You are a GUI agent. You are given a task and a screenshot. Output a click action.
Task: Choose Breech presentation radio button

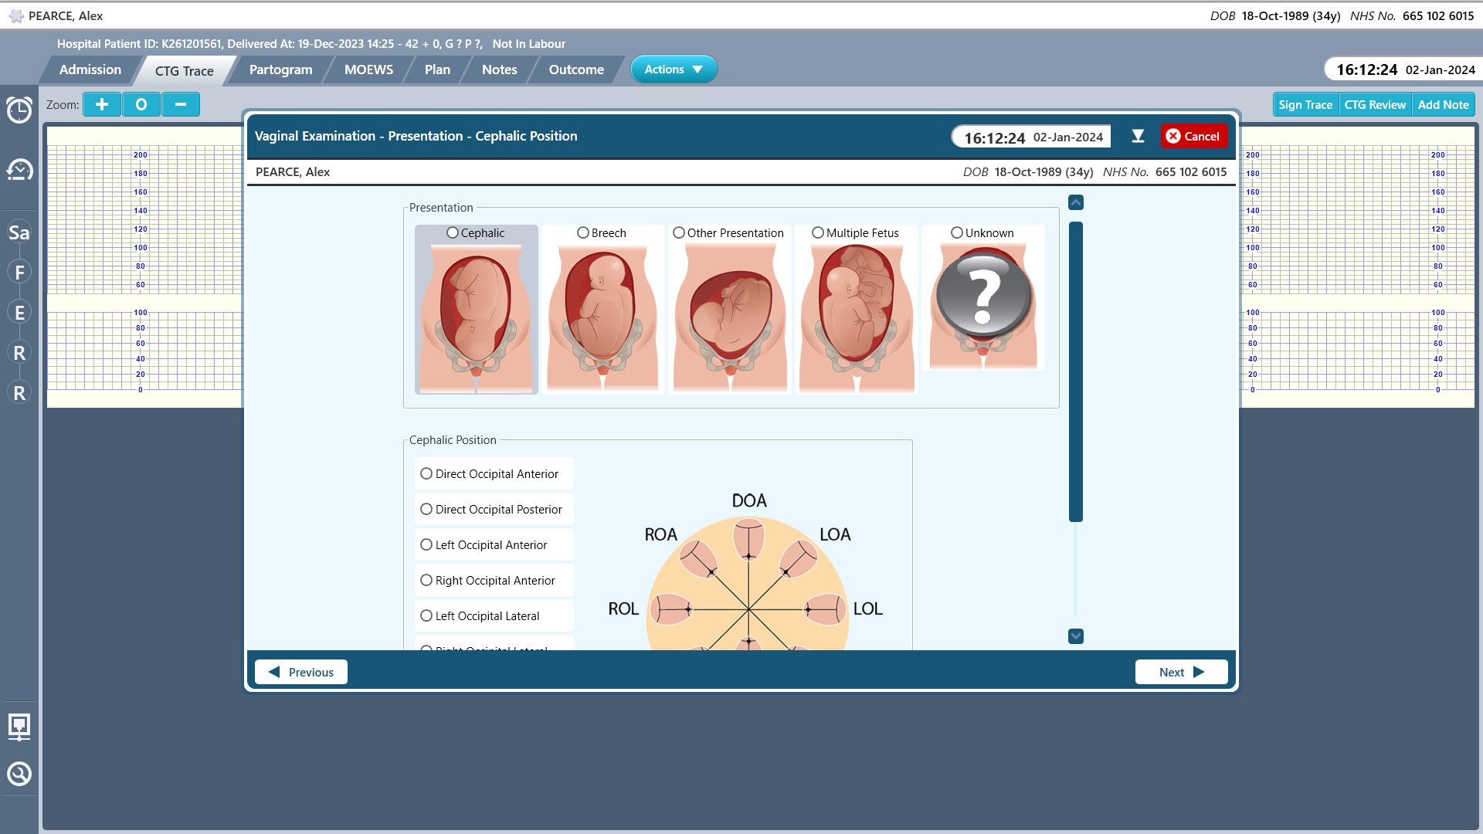click(583, 232)
